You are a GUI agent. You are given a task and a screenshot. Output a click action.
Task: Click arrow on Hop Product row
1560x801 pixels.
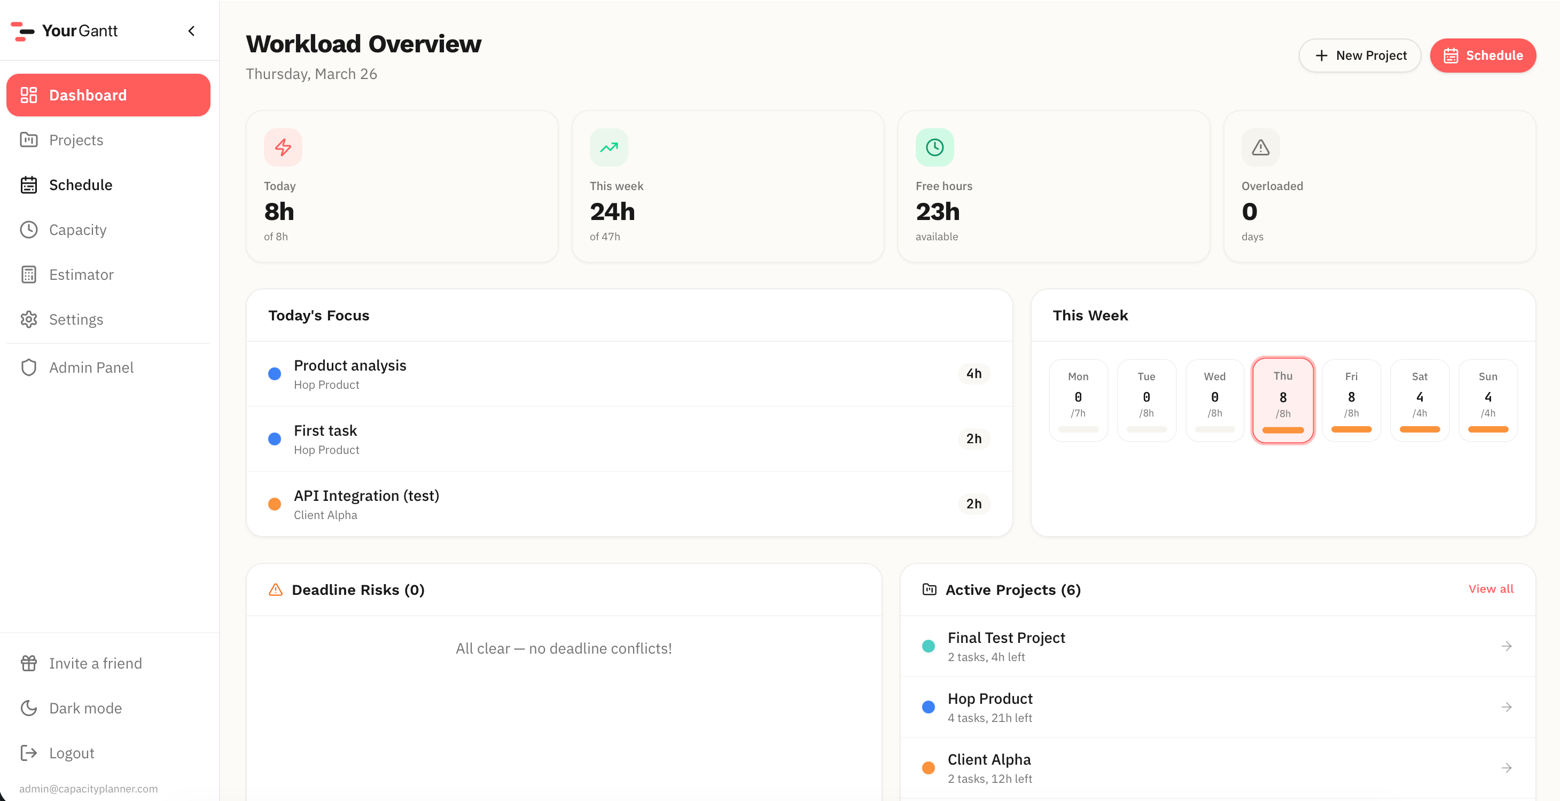click(1507, 706)
